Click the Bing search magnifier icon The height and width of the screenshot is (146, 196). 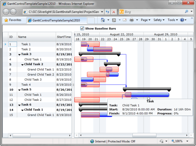[x=187, y=12]
